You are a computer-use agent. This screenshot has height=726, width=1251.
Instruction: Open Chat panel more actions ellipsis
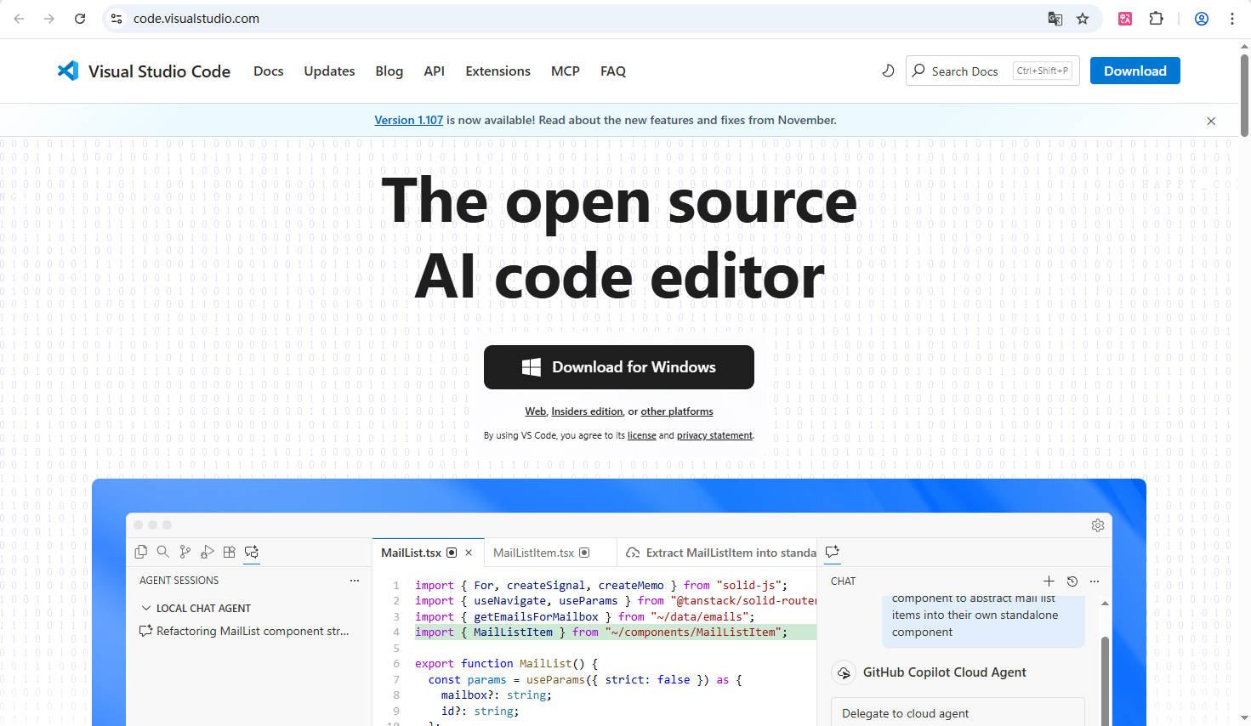pyautogui.click(x=1095, y=581)
